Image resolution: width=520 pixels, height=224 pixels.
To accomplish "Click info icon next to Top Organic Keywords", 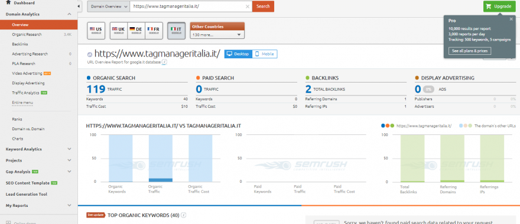I will tap(184, 215).
